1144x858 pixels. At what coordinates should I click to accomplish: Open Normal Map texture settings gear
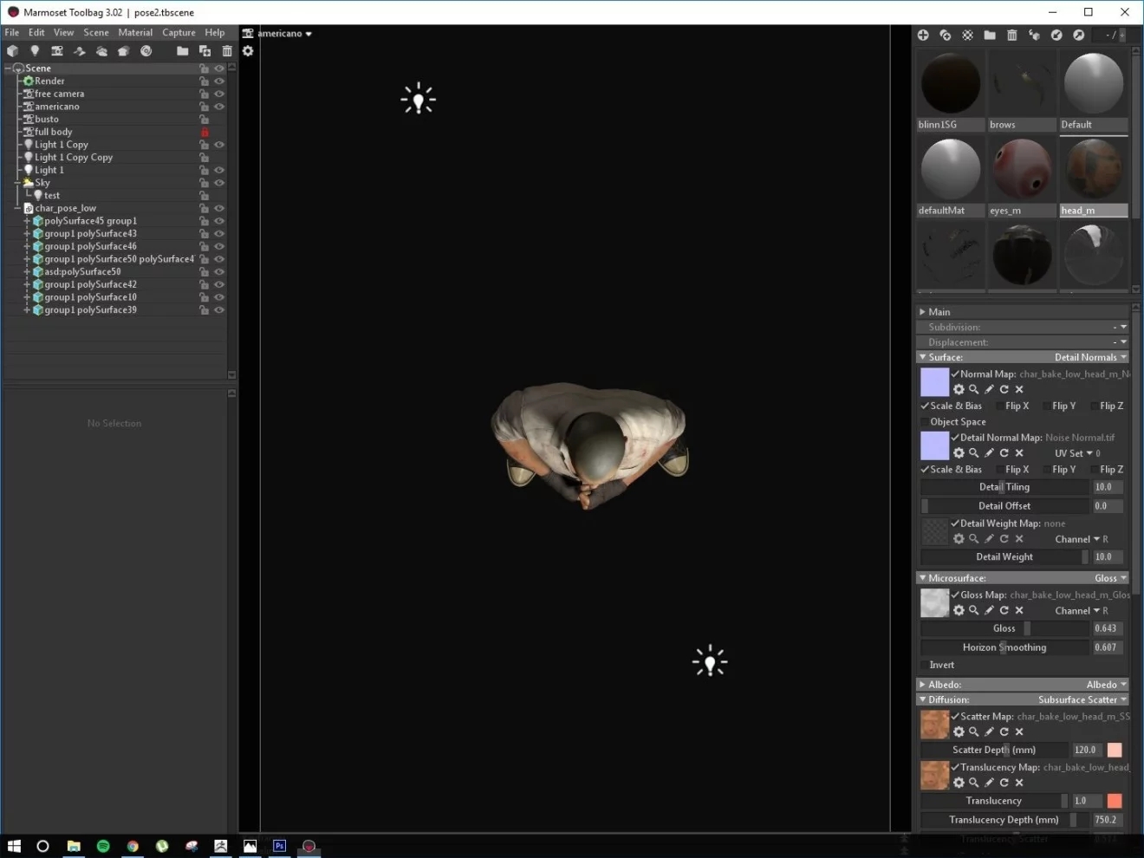point(959,390)
